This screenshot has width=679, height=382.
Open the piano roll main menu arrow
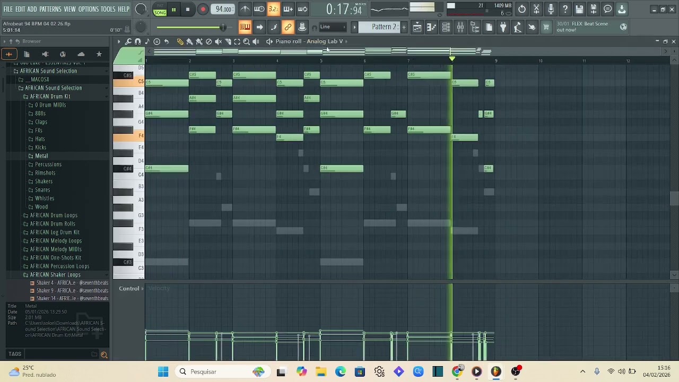tap(119, 41)
